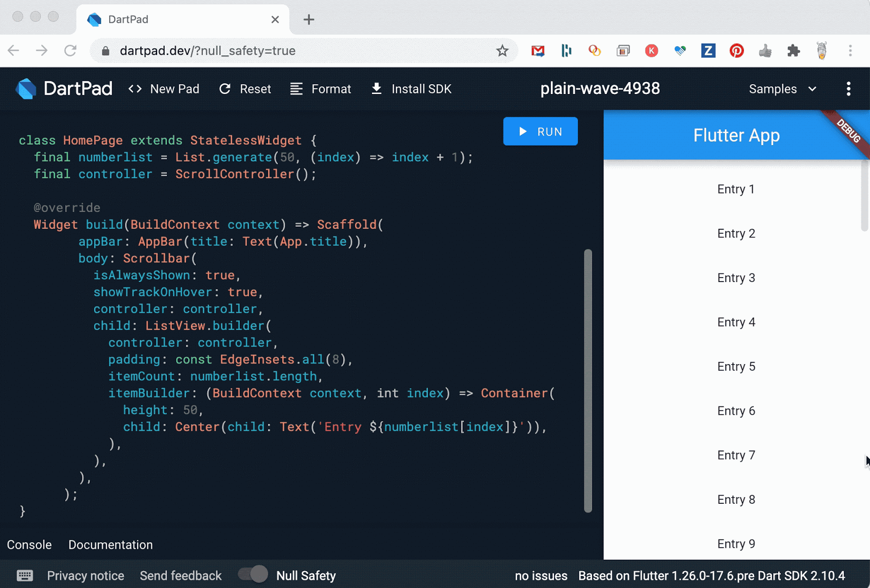This screenshot has height=588, width=870.
Task: Open DartPad's overflow menu
Action: [x=848, y=89]
